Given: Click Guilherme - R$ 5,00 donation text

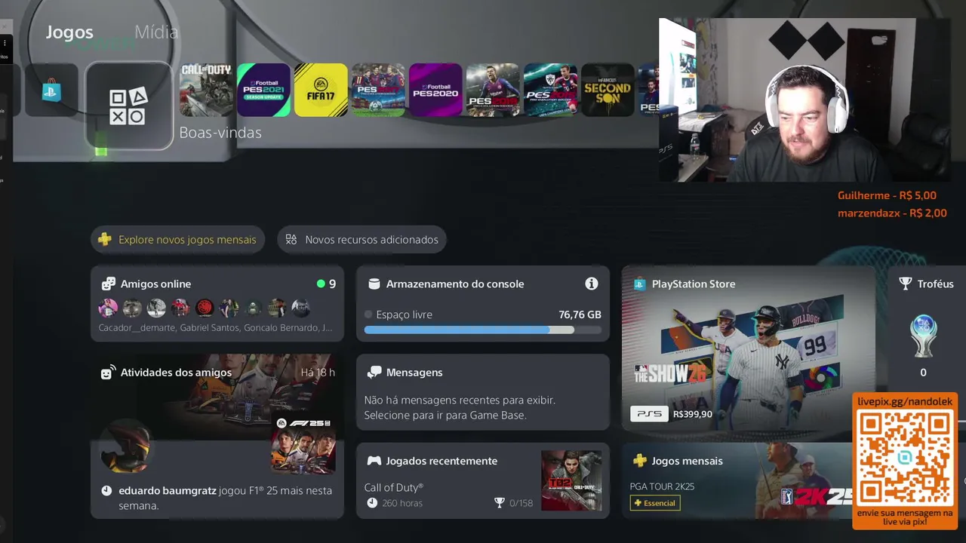Looking at the screenshot, I should coord(887,195).
